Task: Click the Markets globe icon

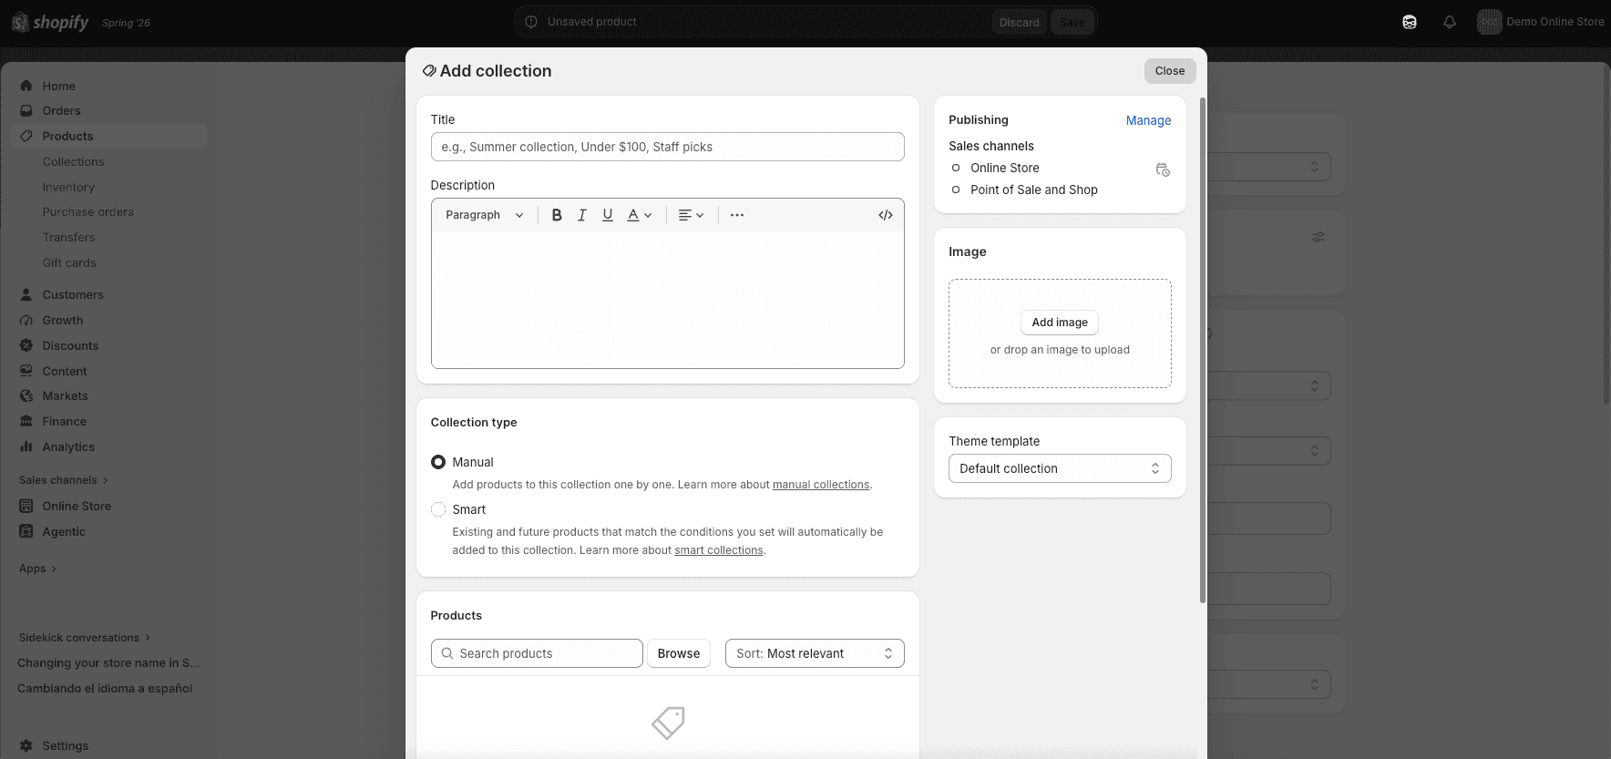Action: coord(26,395)
